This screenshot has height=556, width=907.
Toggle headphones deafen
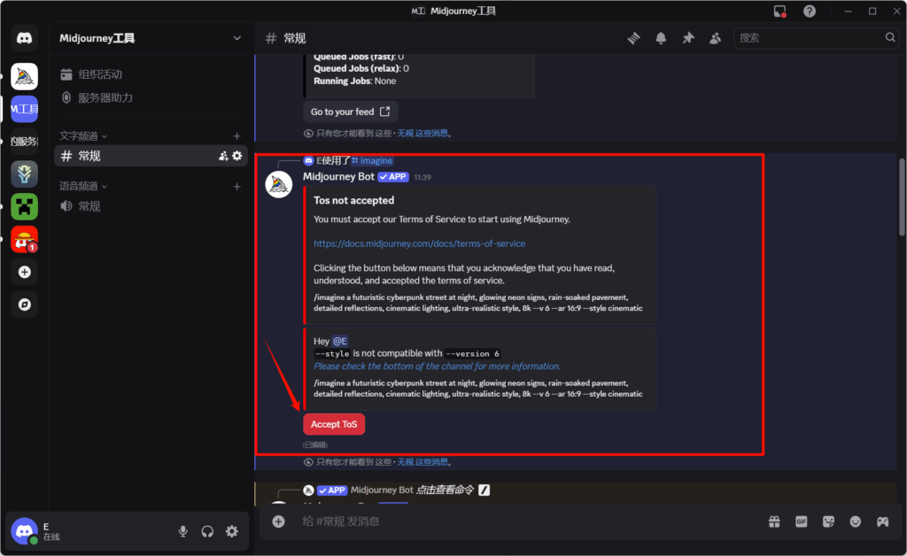[x=207, y=531]
